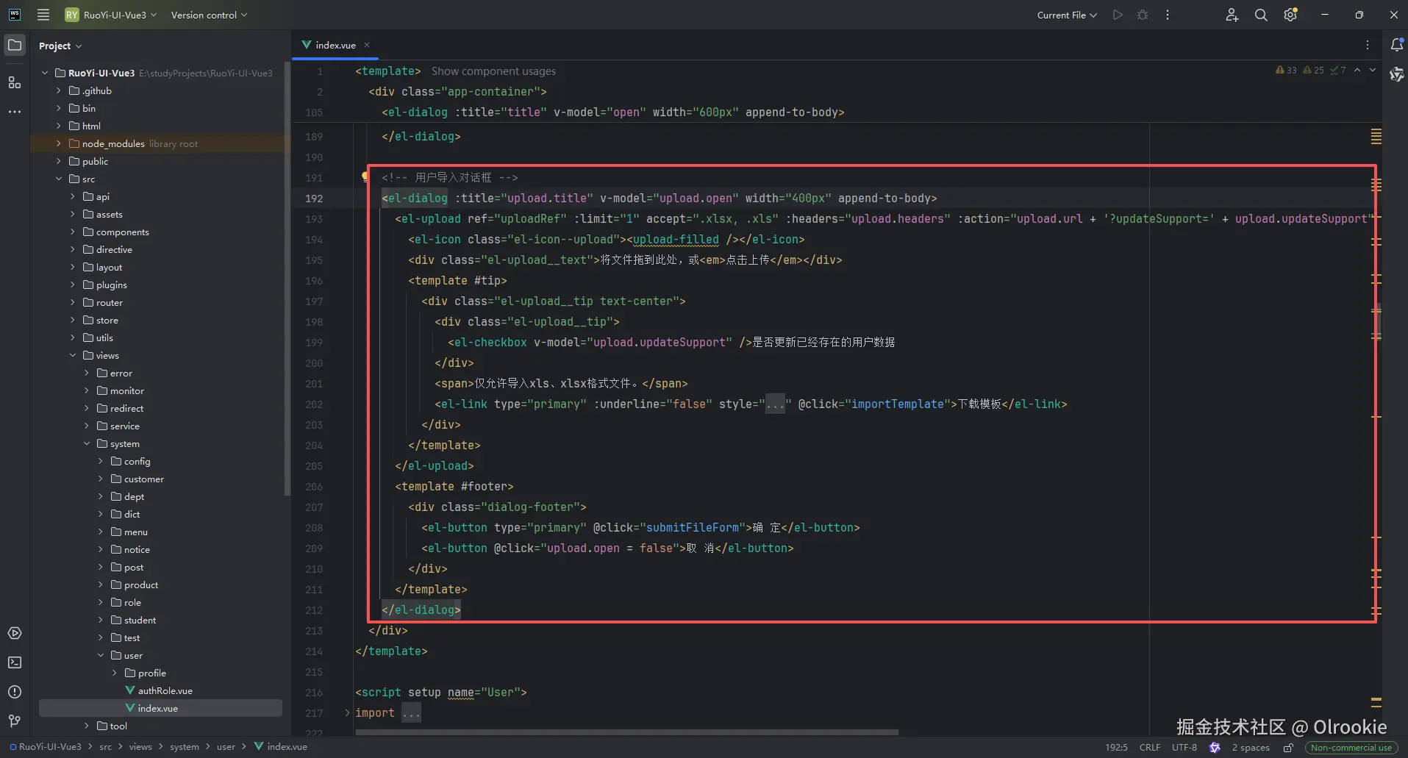Open the Terminal tool window

[15, 662]
